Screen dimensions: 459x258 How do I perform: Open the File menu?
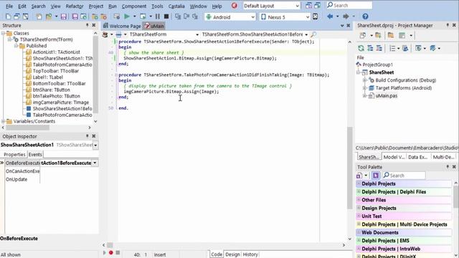coord(9,6)
